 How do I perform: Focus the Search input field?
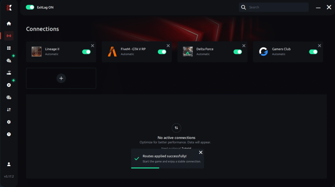pos(274,7)
